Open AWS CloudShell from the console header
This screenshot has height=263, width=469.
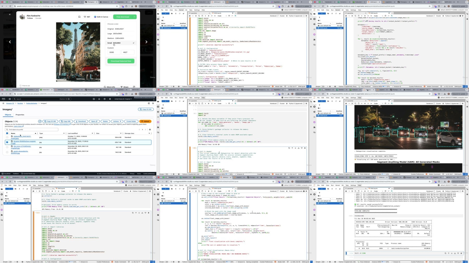point(94,99)
